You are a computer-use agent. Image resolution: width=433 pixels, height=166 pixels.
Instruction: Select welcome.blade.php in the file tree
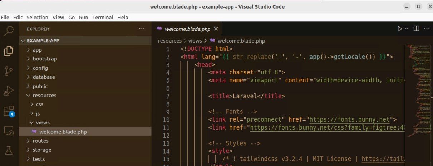[x=85, y=132]
